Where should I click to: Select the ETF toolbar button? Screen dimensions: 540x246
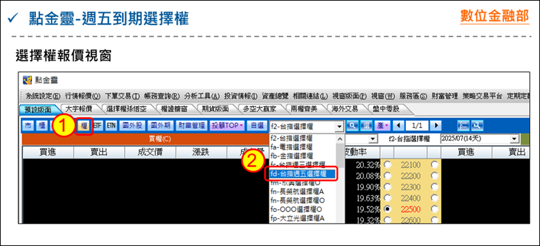[97, 126]
